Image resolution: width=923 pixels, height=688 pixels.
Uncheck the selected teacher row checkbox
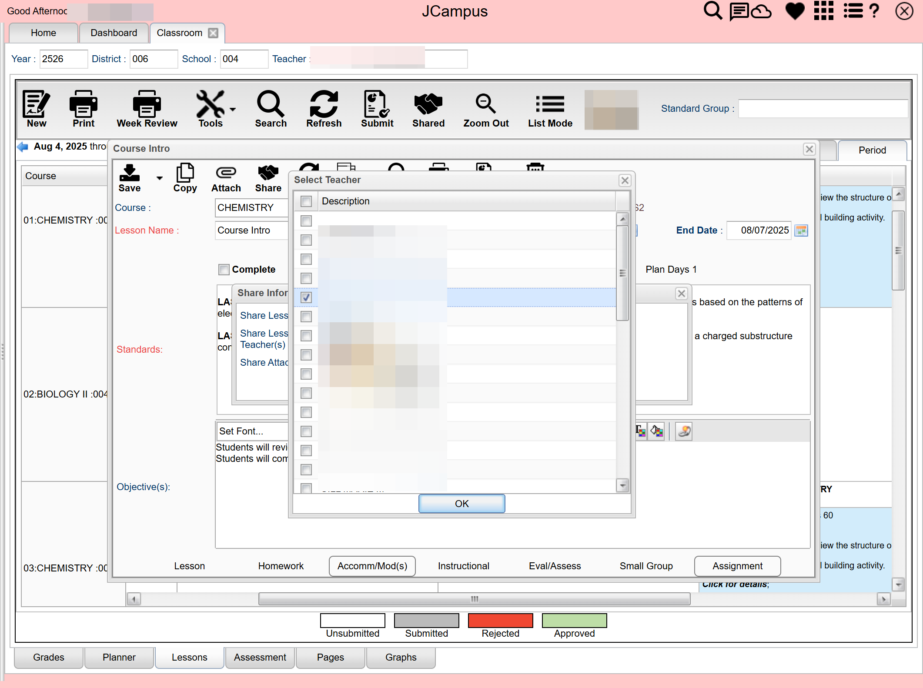click(306, 297)
